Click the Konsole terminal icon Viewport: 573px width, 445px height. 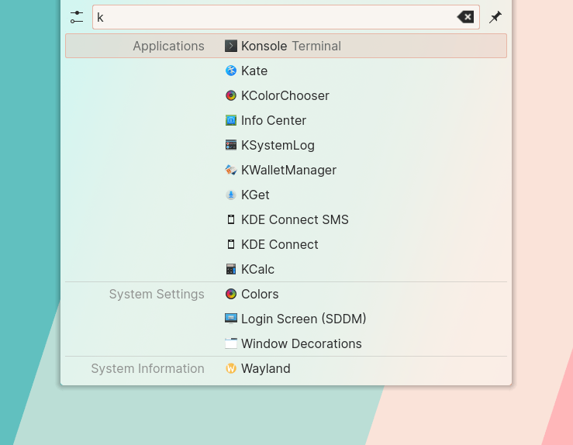(231, 46)
